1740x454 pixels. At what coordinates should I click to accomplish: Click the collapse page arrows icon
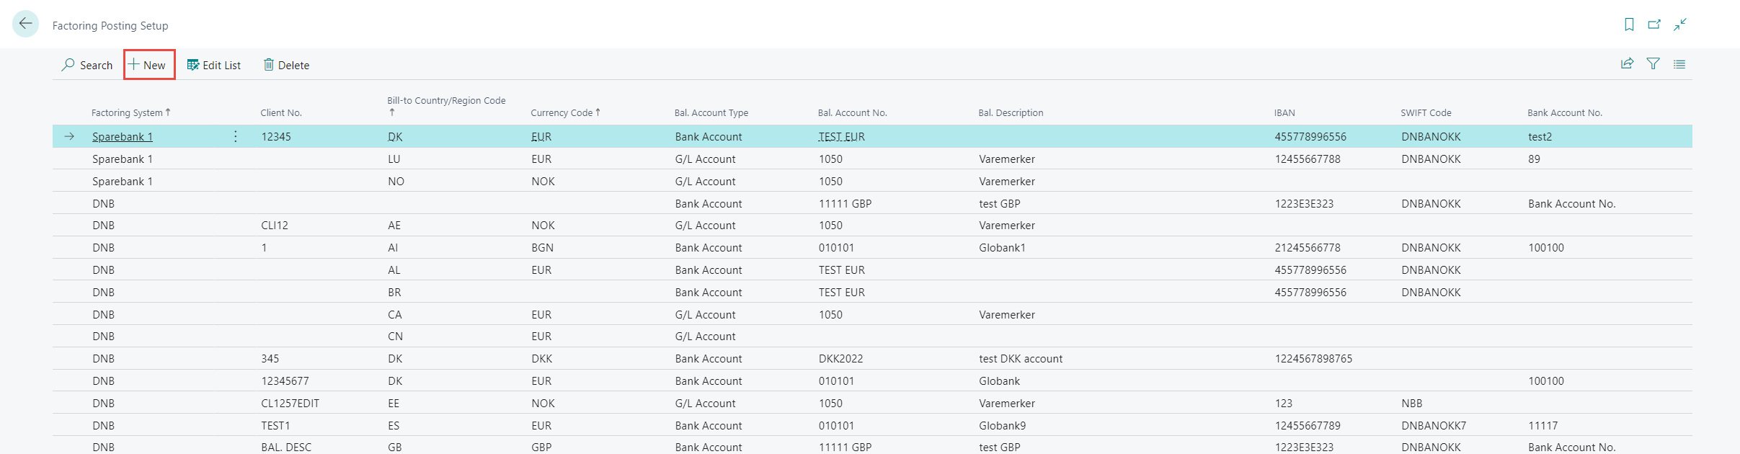(1680, 25)
